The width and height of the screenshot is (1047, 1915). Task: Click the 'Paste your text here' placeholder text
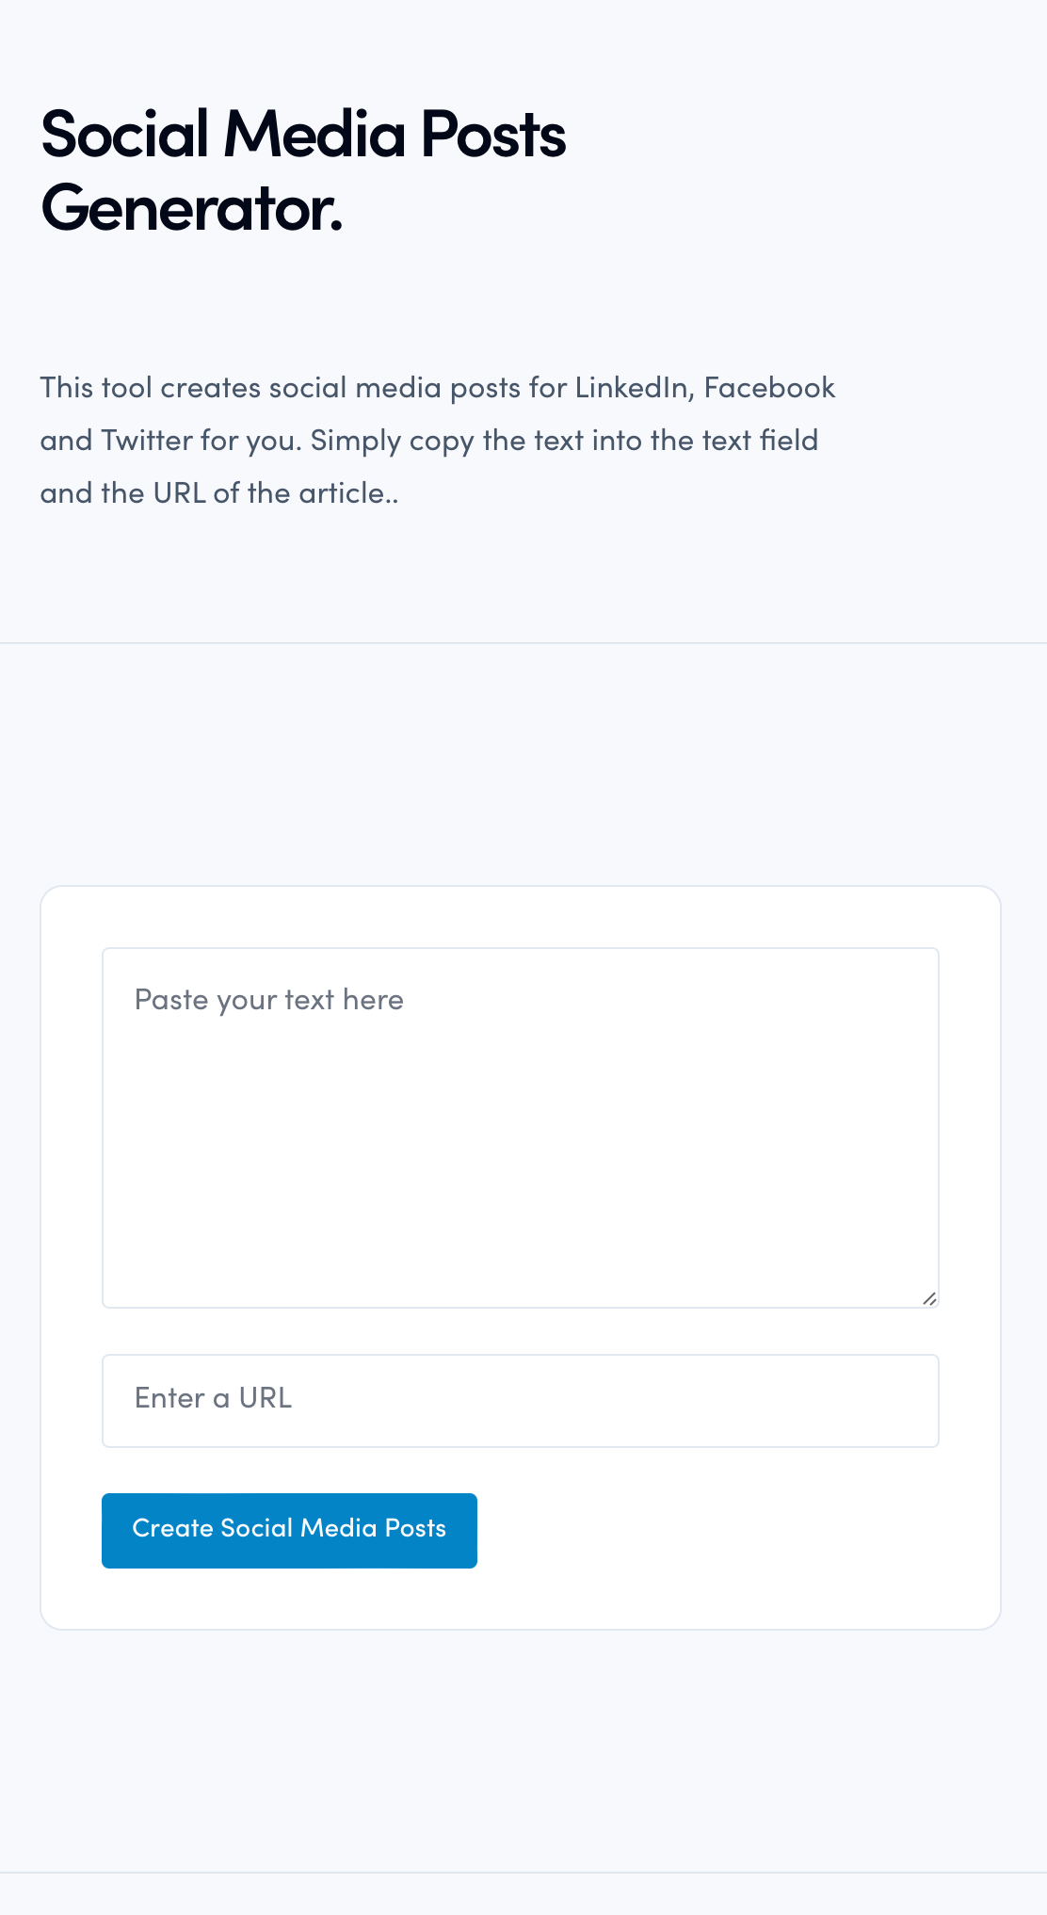pos(269,1000)
